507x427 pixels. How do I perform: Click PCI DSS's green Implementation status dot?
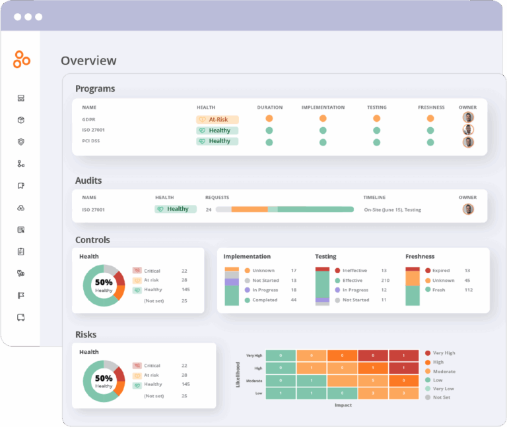(323, 142)
